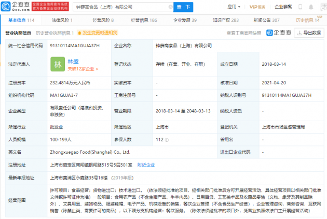
Task: Switch to the 新闻公告 307 tab
Action: 266,20
